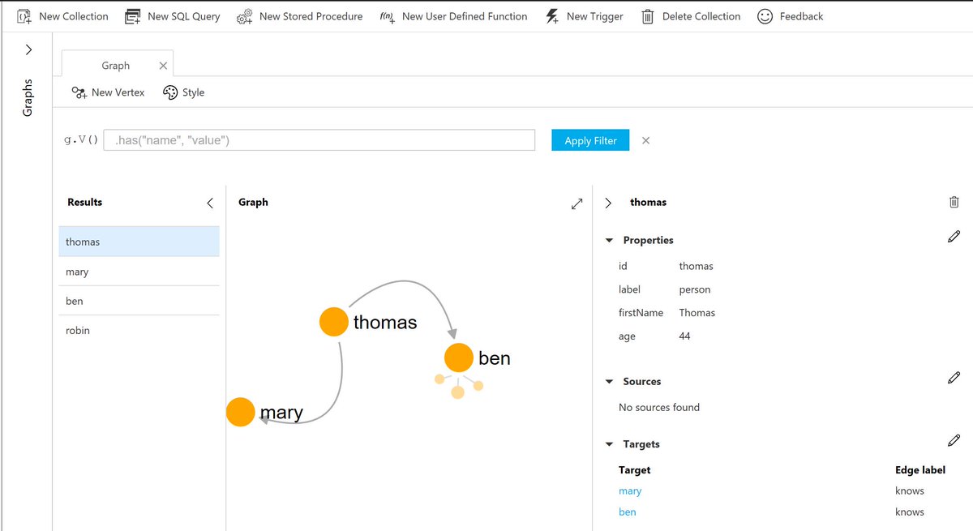This screenshot has width=973, height=531.
Task: Clear the filter with the X icon
Action: pos(646,140)
